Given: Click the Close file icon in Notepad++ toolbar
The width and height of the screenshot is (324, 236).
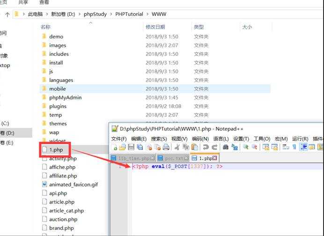Looking at the screenshot, I should (x=149, y=147).
